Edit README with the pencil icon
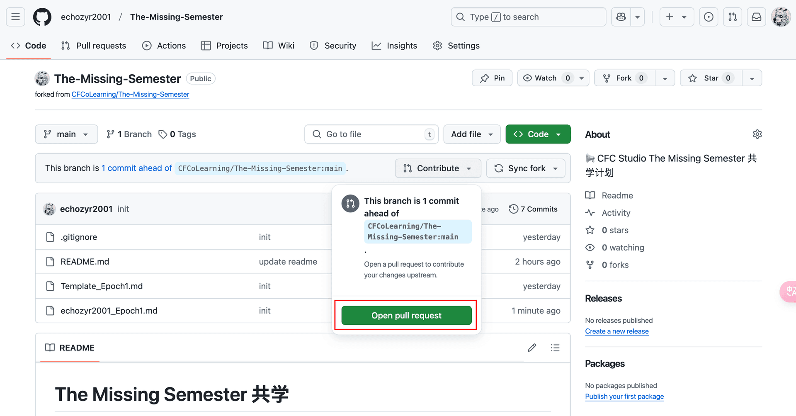 point(532,348)
